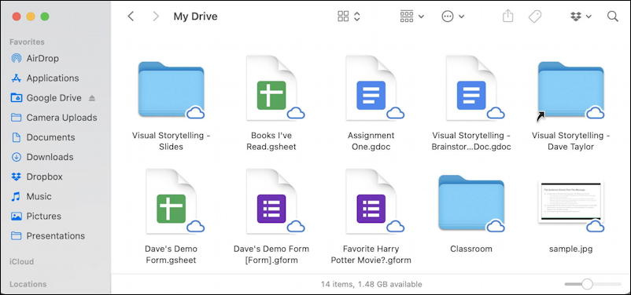Open the ellipsis action menu
This screenshot has width=631, height=295.
point(453,16)
